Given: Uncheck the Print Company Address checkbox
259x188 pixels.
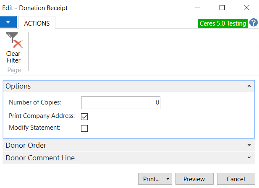Looking at the screenshot, I should (x=84, y=116).
